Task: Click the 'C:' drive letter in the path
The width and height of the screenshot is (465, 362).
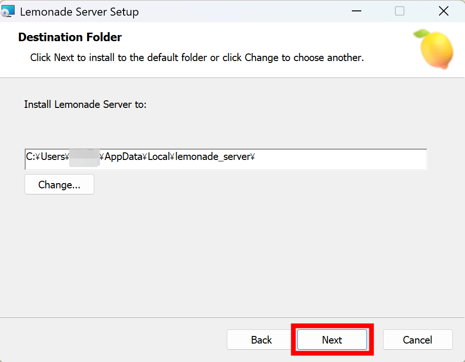Action: pyautogui.click(x=30, y=157)
